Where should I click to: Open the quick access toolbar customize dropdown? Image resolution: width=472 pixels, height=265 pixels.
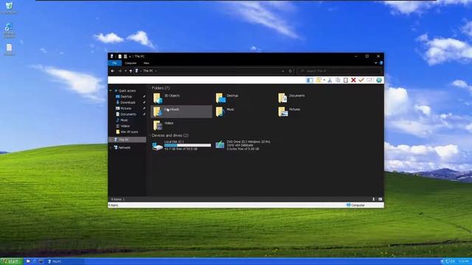pyautogui.click(x=130, y=57)
